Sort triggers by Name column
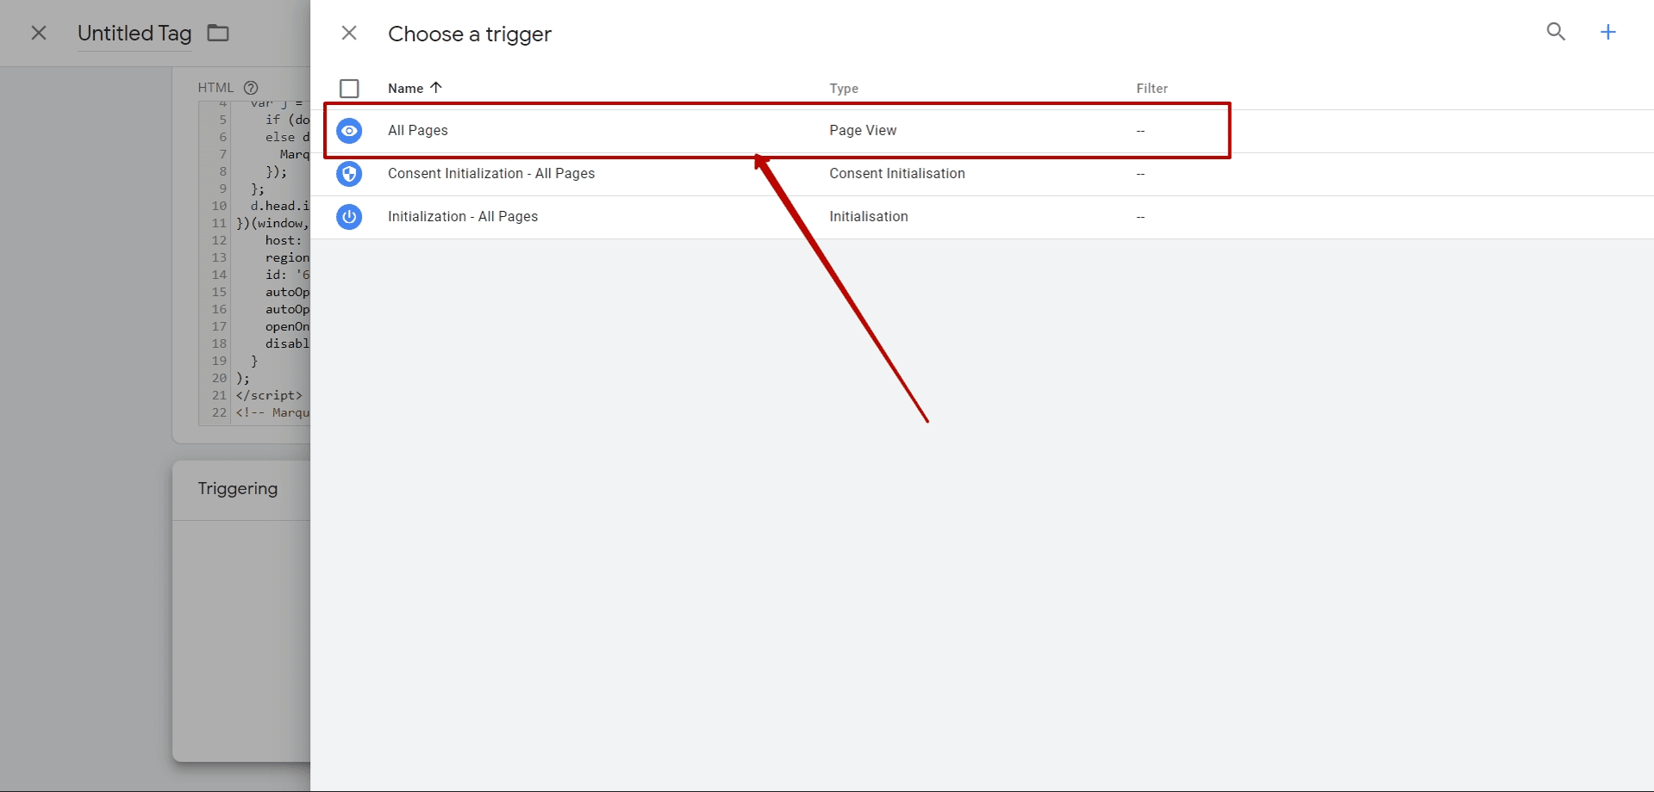Viewport: 1654px width, 792px height. pos(405,89)
